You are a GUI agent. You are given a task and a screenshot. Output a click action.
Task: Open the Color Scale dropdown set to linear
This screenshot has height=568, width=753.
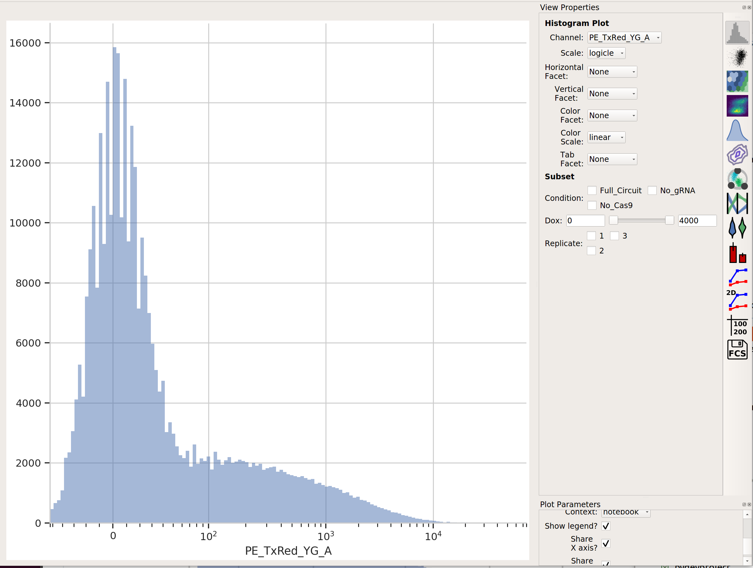[x=606, y=137]
